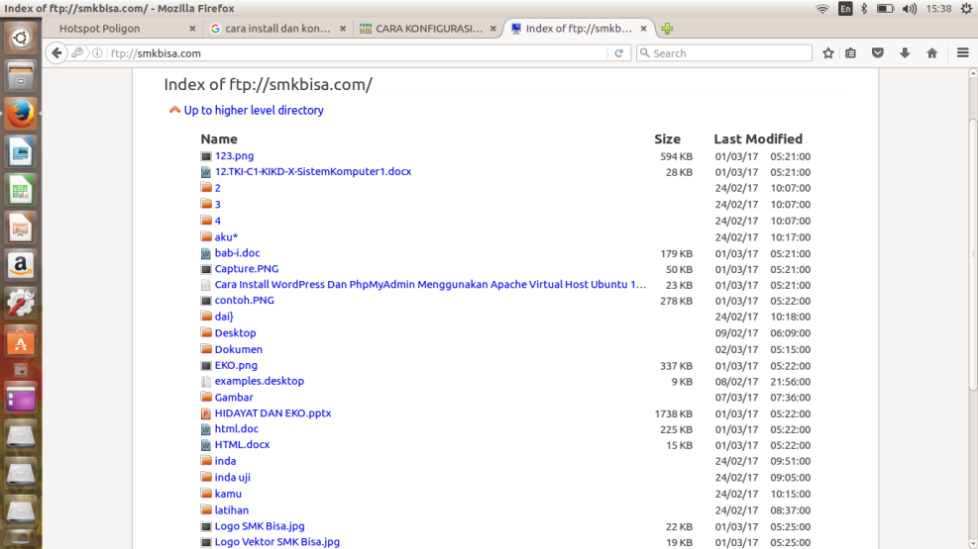Click the page vertical scrollbar

[973, 254]
